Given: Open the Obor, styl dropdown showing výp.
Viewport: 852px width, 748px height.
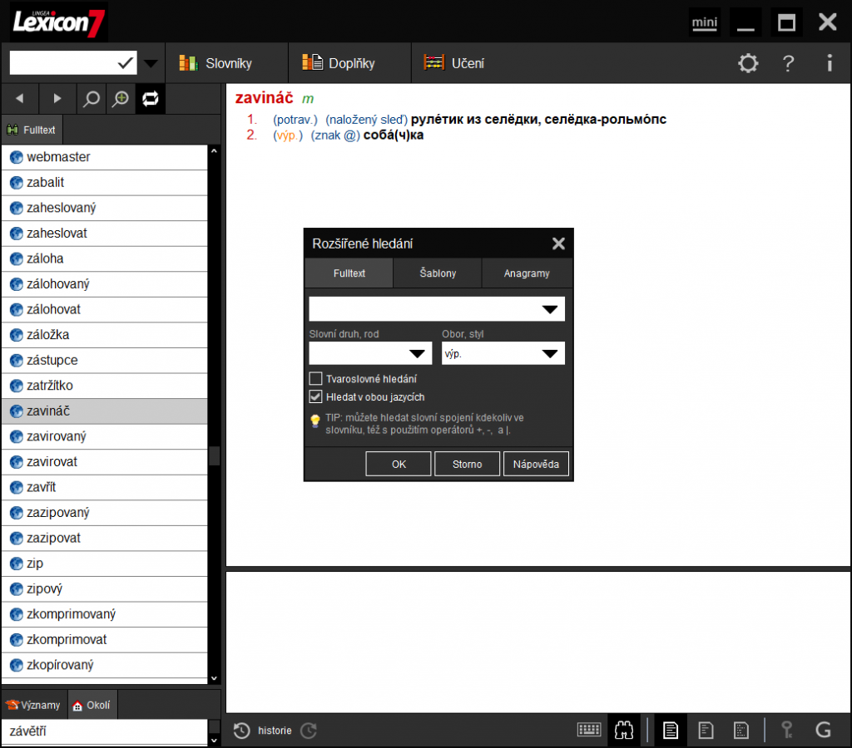Looking at the screenshot, I should pos(550,352).
